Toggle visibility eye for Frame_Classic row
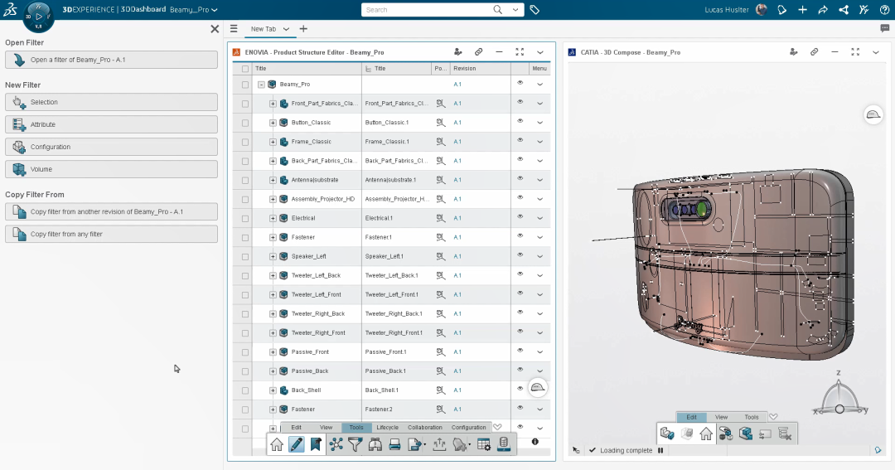The width and height of the screenshot is (895, 470). tap(520, 140)
